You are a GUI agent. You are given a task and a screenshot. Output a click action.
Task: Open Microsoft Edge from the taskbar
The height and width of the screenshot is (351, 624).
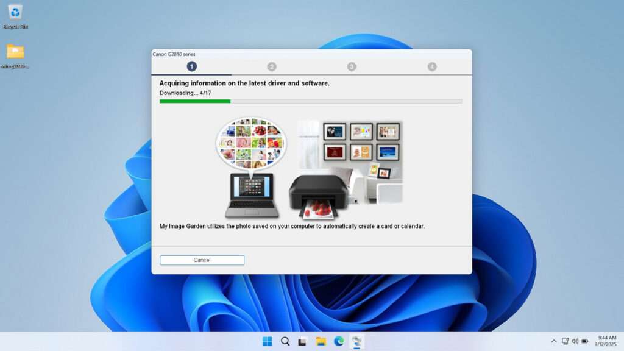pos(339,341)
